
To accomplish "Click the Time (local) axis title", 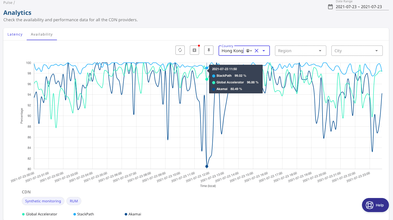I will click(x=208, y=186).
